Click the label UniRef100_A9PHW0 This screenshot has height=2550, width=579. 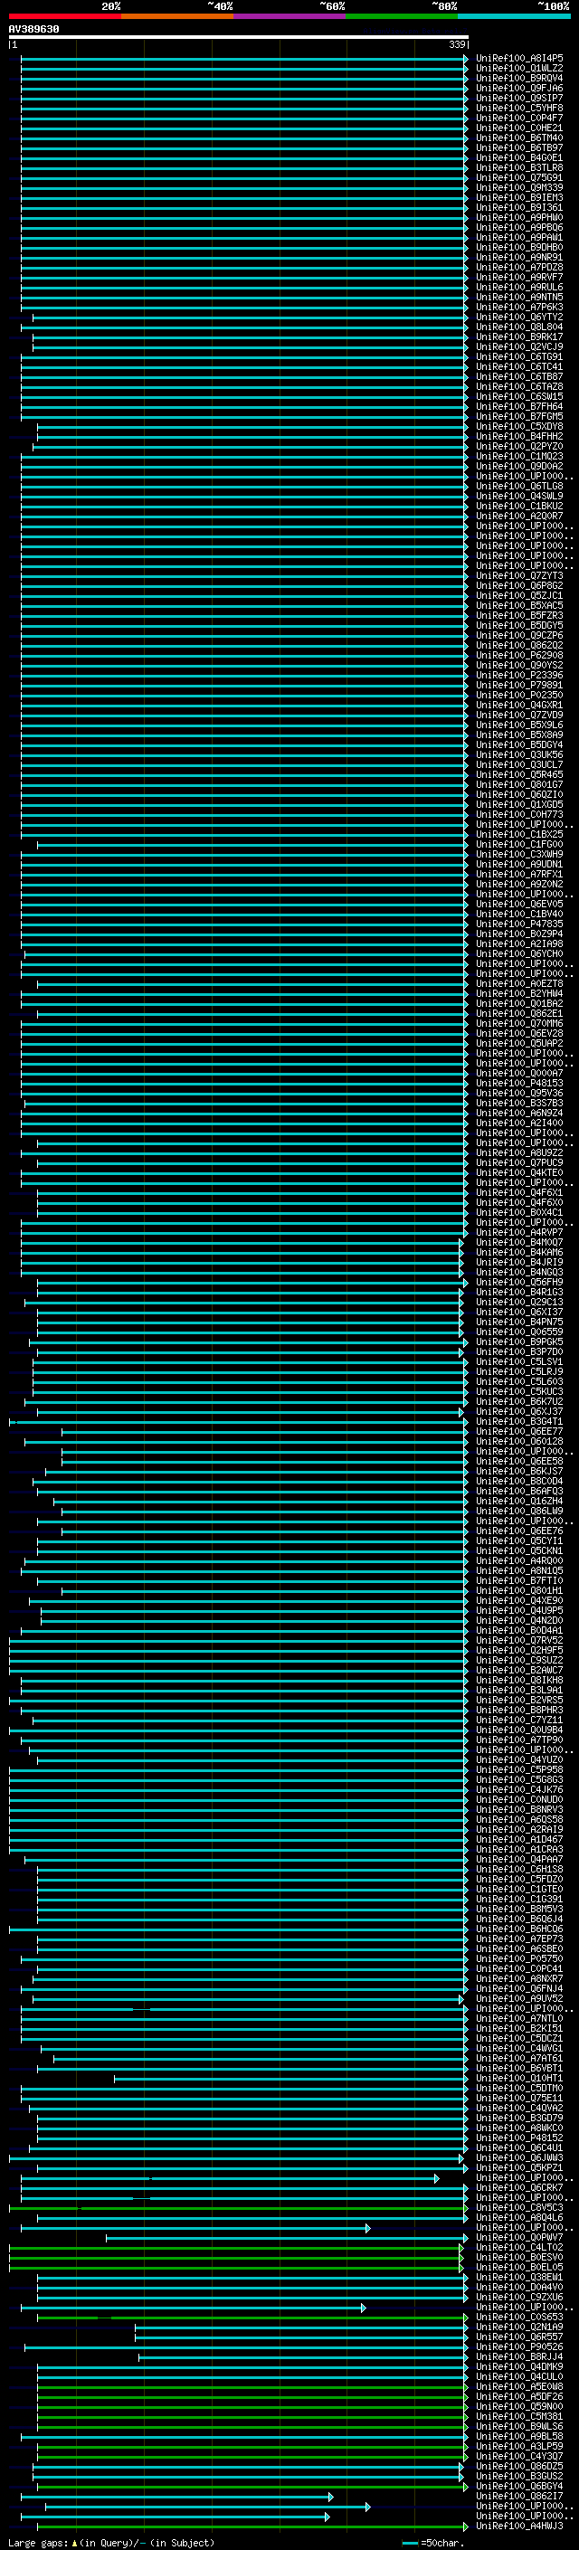[519, 218]
